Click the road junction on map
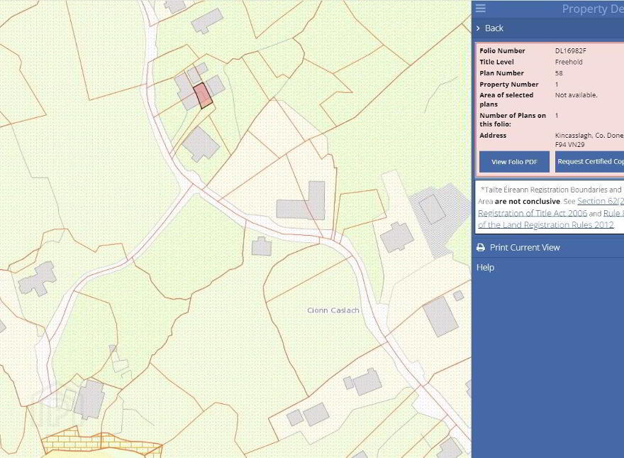This screenshot has height=458, width=624. [x=191, y=186]
